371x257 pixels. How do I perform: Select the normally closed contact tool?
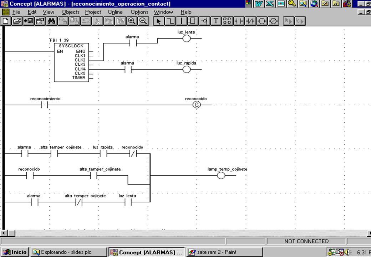[250, 21]
